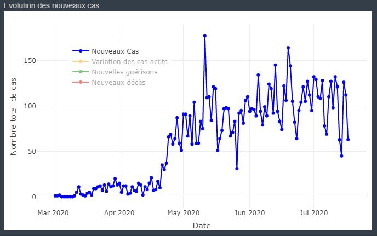Show the Nouvelles guérisons legend series

pyautogui.click(x=115, y=72)
